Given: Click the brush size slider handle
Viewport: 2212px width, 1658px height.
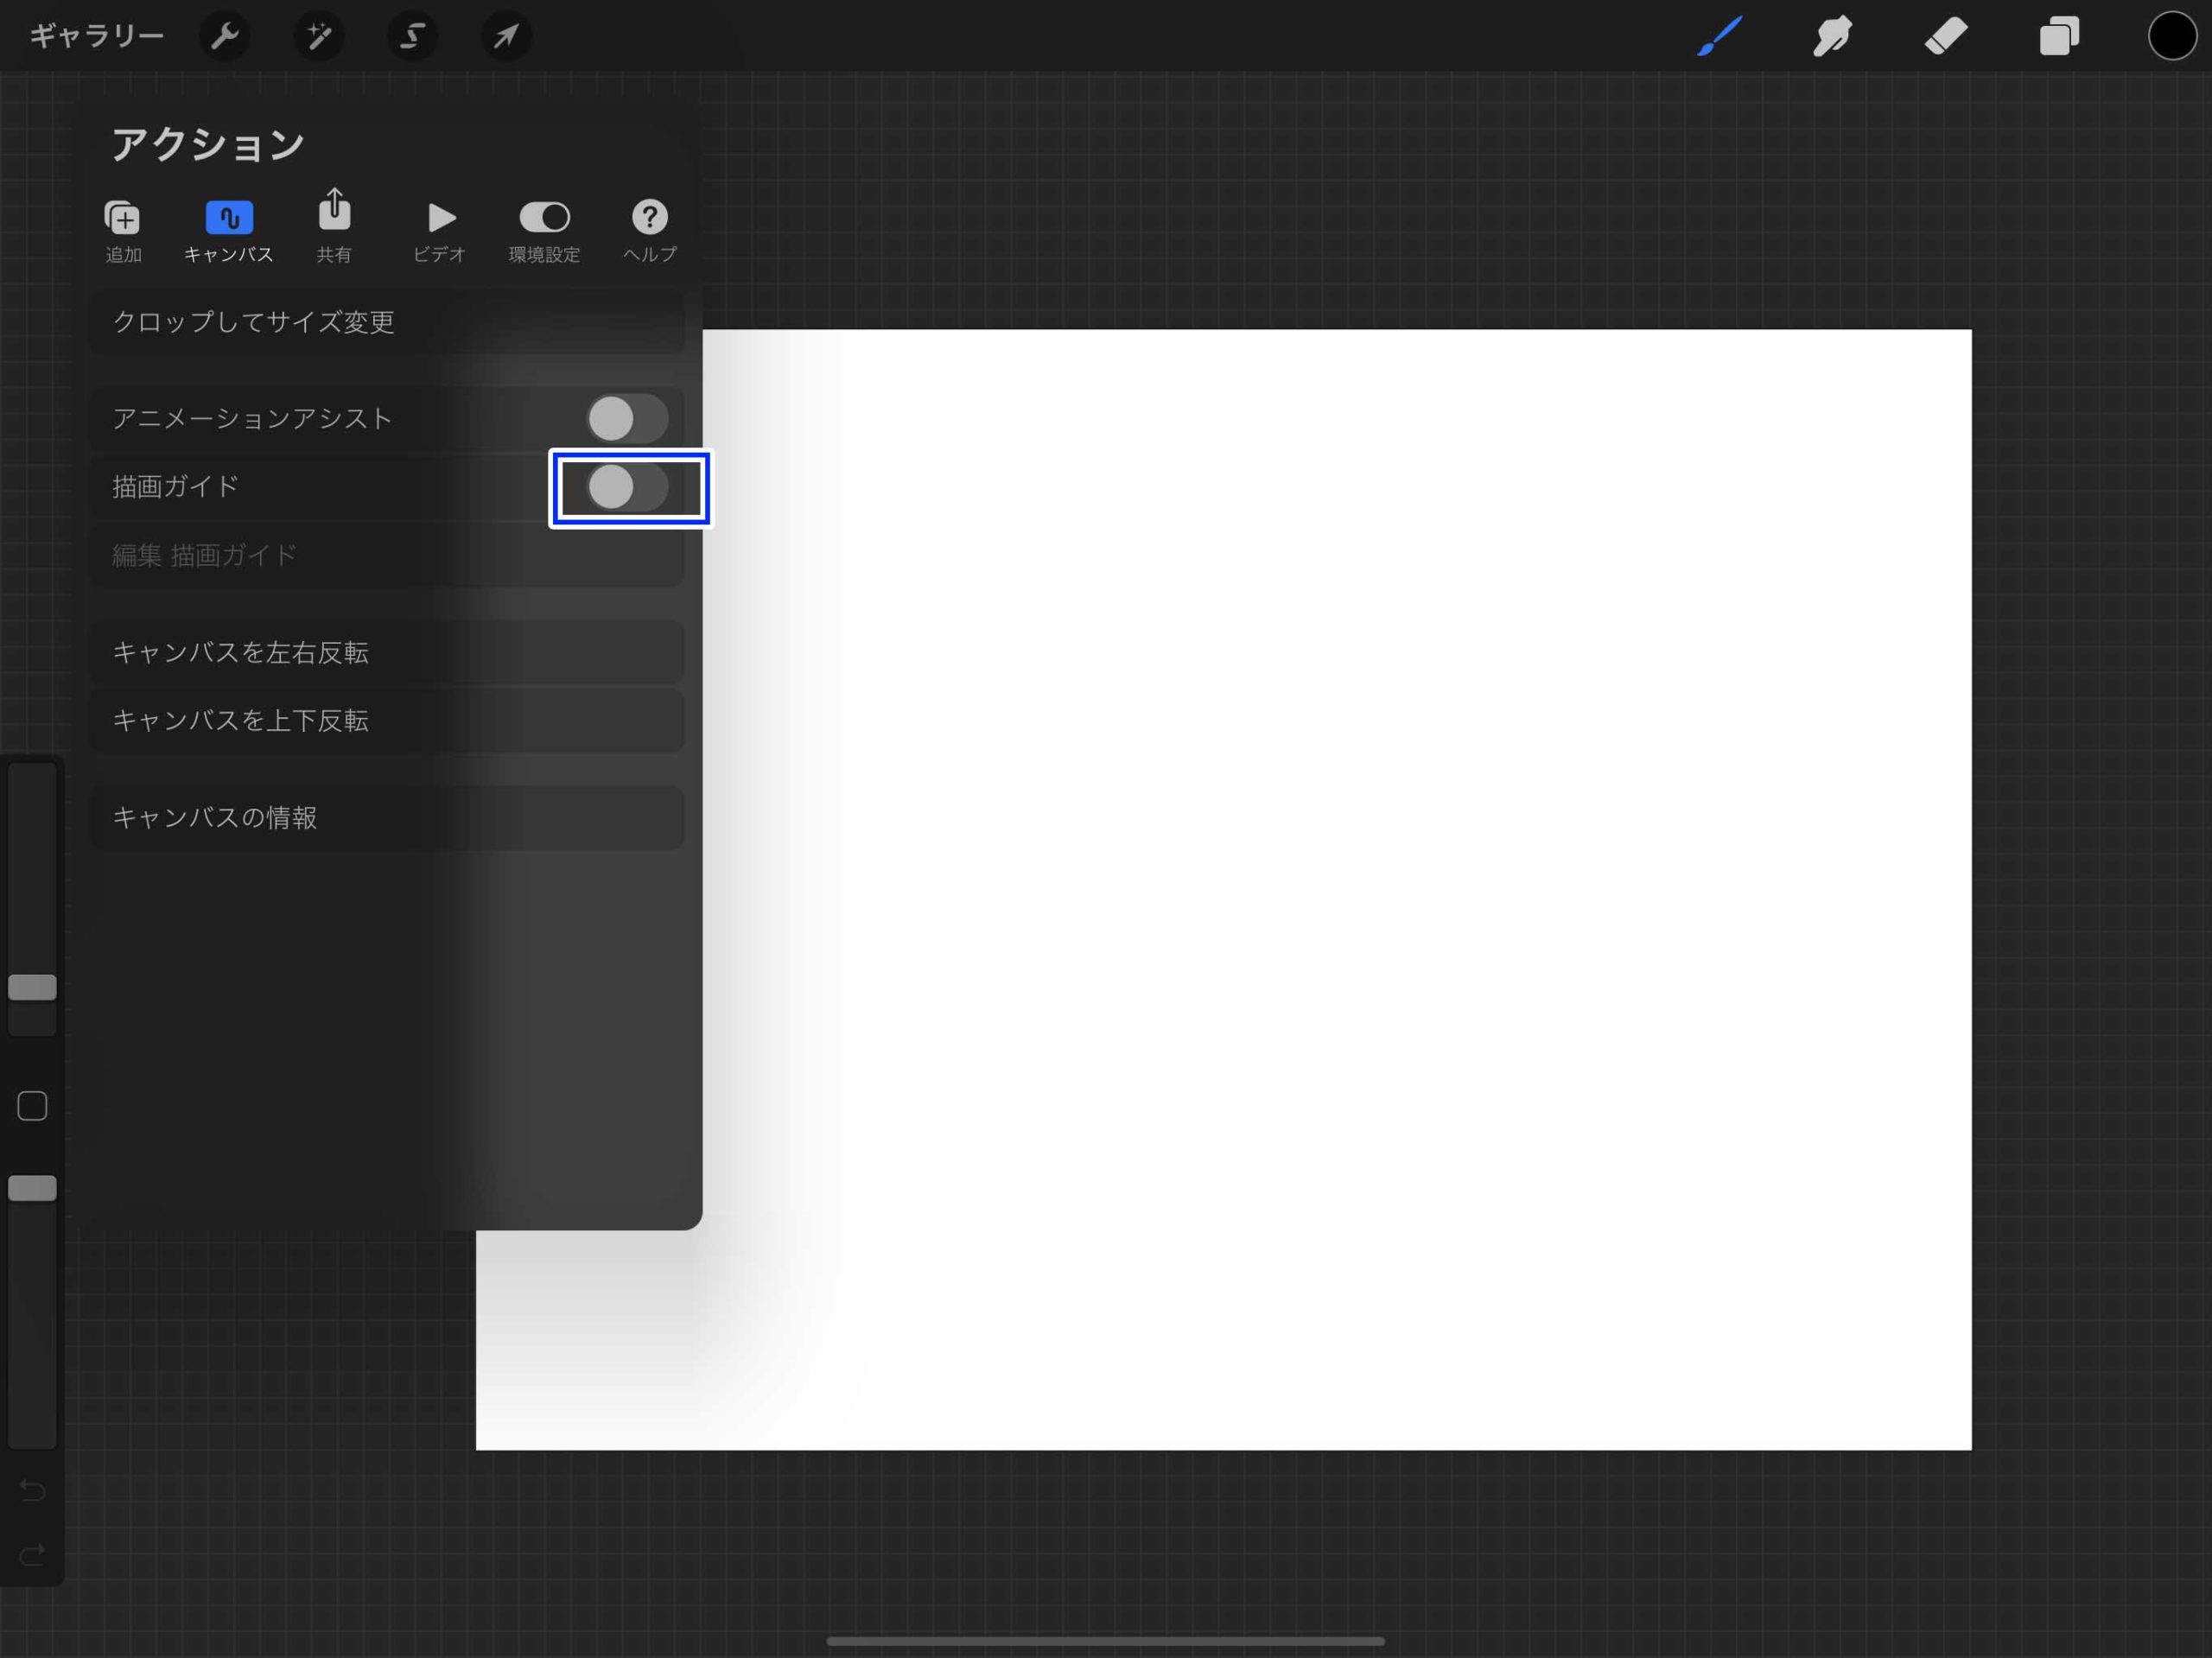Looking at the screenshot, I should (x=32, y=987).
